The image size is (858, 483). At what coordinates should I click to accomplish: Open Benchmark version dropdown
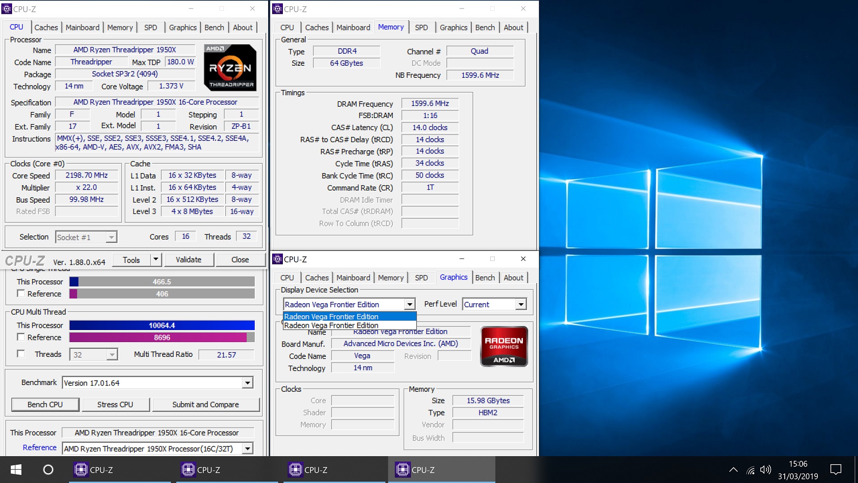(248, 383)
